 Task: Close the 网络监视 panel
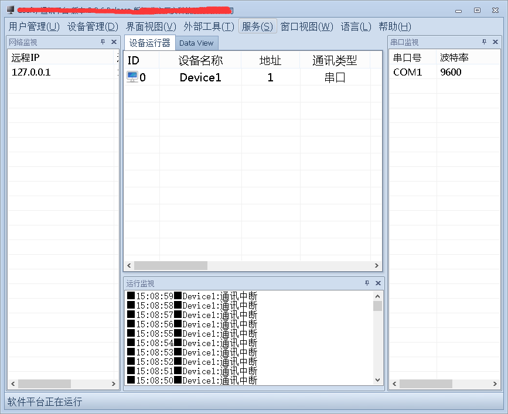pyautogui.click(x=114, y=42)
